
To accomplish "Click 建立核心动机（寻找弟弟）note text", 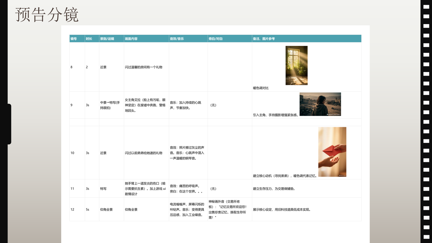I will click(x=285, y=176).
